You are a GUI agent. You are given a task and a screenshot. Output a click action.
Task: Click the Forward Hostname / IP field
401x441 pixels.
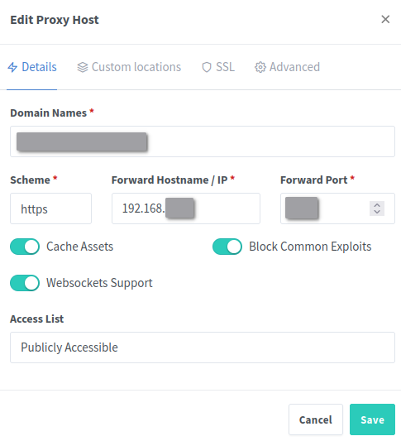pos(186,209)
